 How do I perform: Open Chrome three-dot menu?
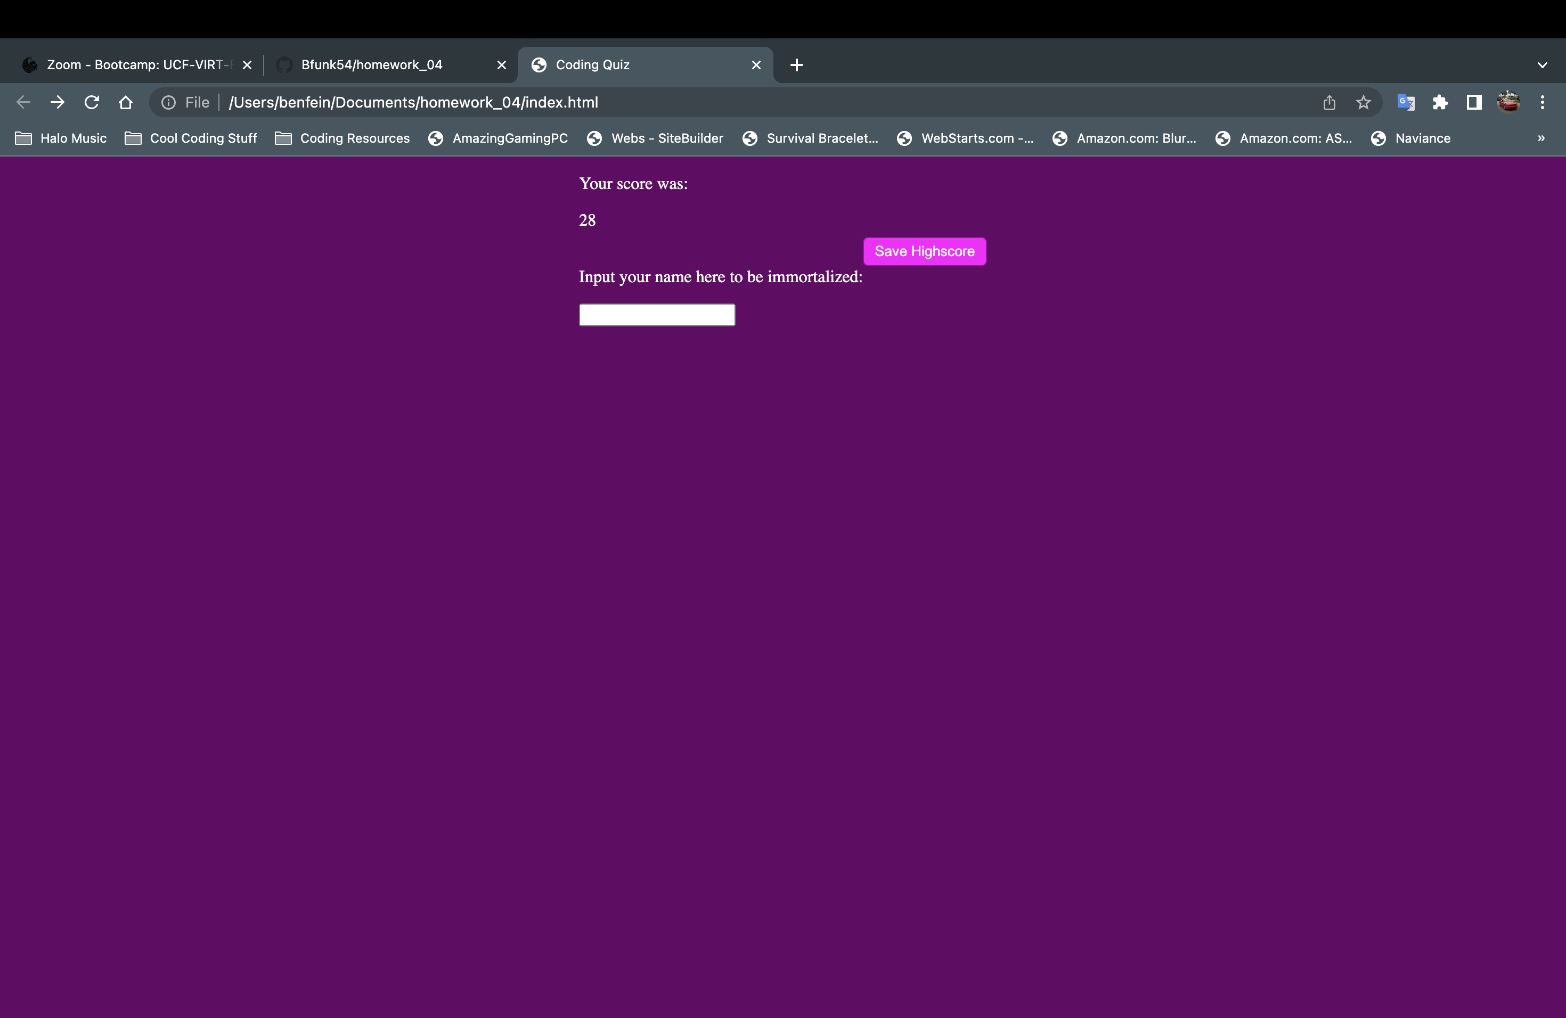coord(1543,103)
